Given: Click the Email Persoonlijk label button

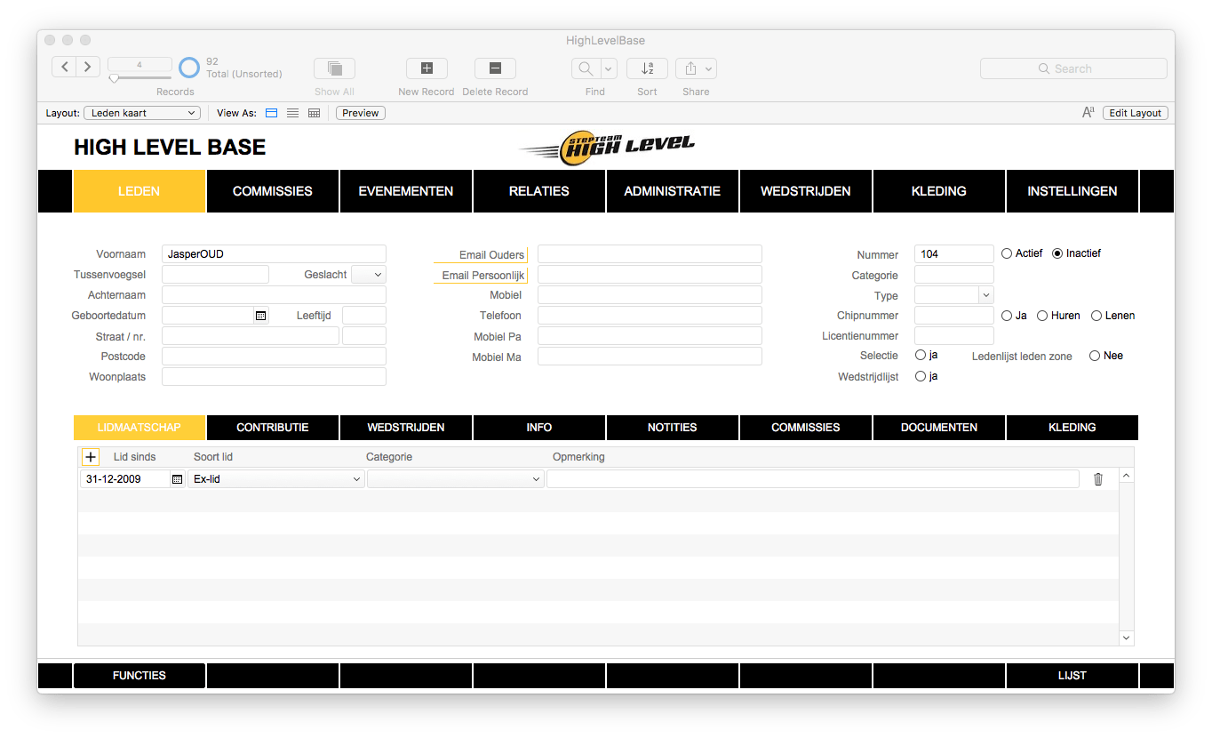Looking at the screenshot, I should tap(481, 276).
